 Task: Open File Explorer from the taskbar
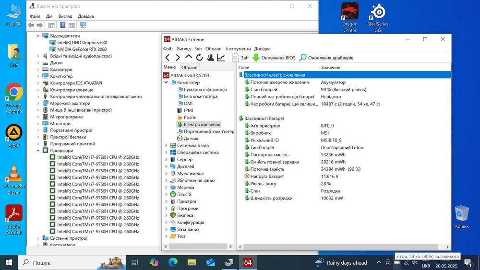pyautogui.click(x=192, y=262)
